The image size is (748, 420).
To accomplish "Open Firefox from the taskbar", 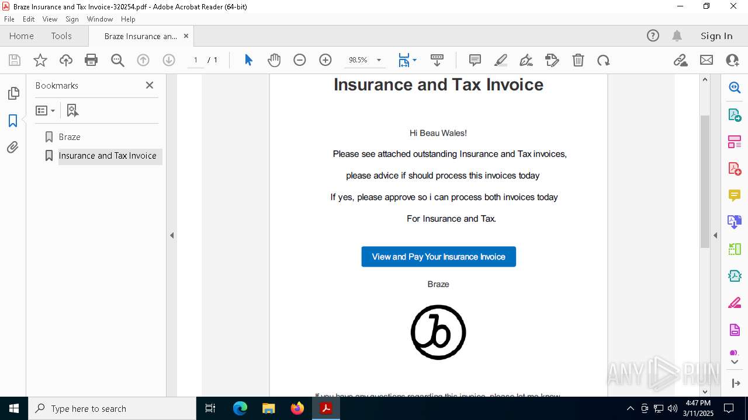I will (297, 408).
